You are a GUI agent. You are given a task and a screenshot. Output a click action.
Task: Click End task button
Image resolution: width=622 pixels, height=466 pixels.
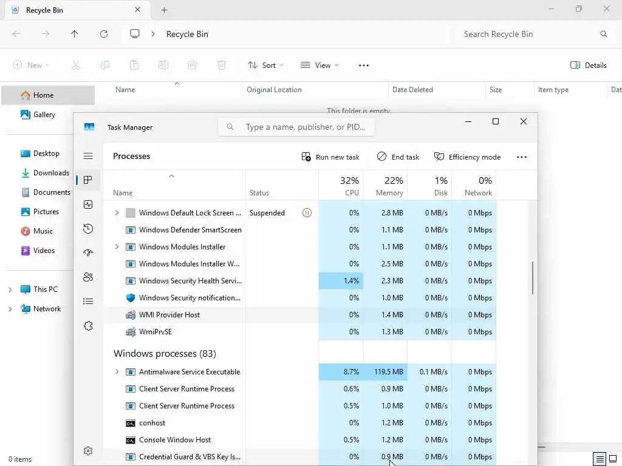[398, 157]
